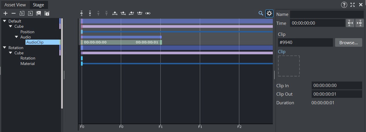Click the Browse... button
Viewport: 366px width, 132px height.
click(348, 42)
